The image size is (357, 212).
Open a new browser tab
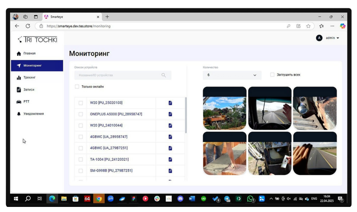coord(107,16)
